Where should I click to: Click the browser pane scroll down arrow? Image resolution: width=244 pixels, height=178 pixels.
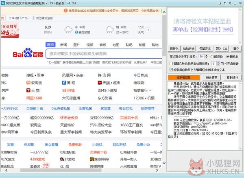click(164, 163)
